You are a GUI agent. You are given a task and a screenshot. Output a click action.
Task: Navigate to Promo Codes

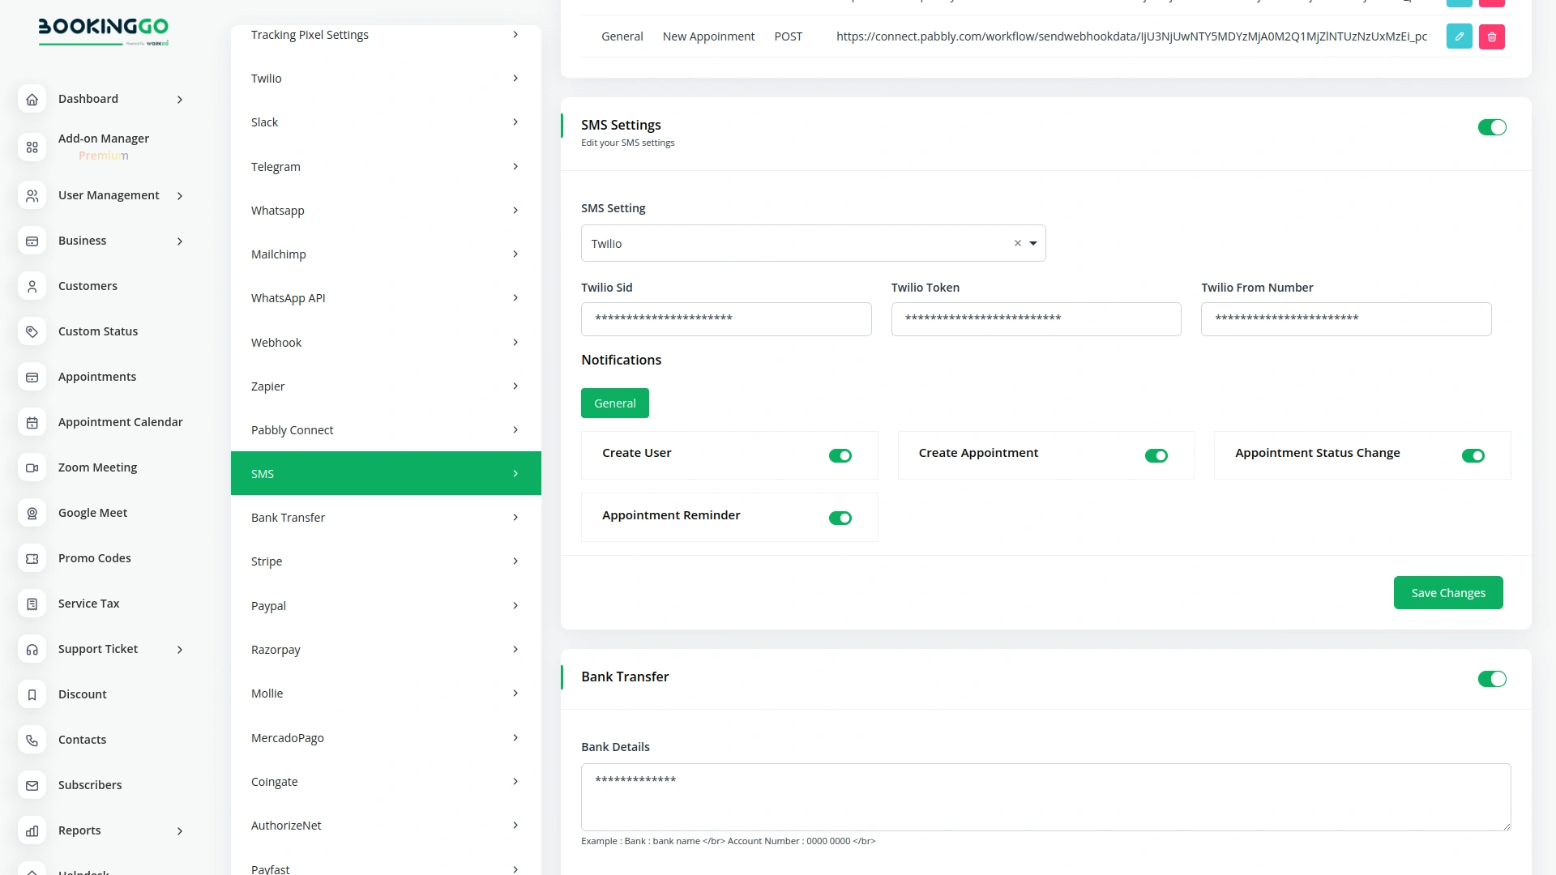tap(94, 558)
